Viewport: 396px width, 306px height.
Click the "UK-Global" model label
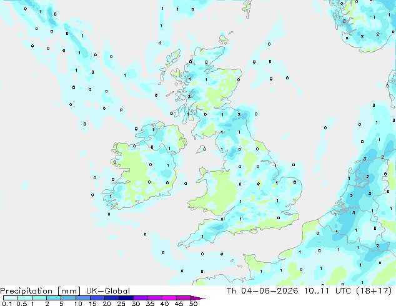tap(108, 291)
